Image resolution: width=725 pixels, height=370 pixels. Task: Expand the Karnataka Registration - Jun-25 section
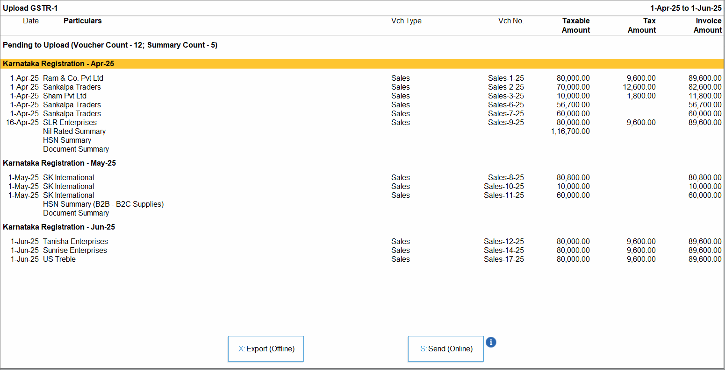click(59, 227)
